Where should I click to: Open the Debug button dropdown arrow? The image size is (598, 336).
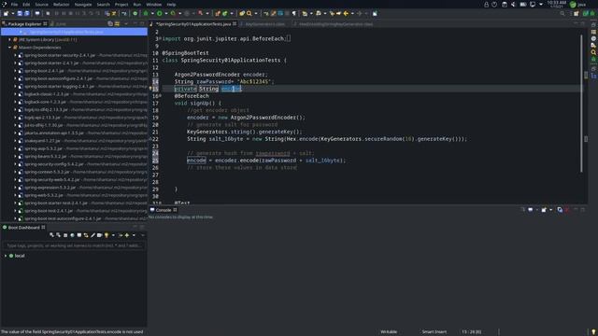[152, 13]
